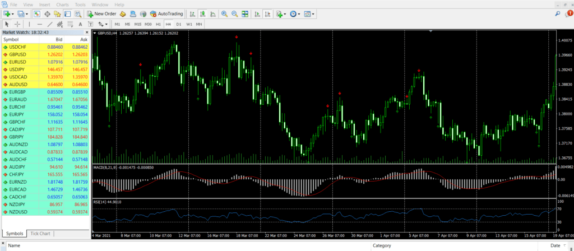574x251 pixels.
Task: Select the Equidistant Channel tool
Action: click(60, 24)
